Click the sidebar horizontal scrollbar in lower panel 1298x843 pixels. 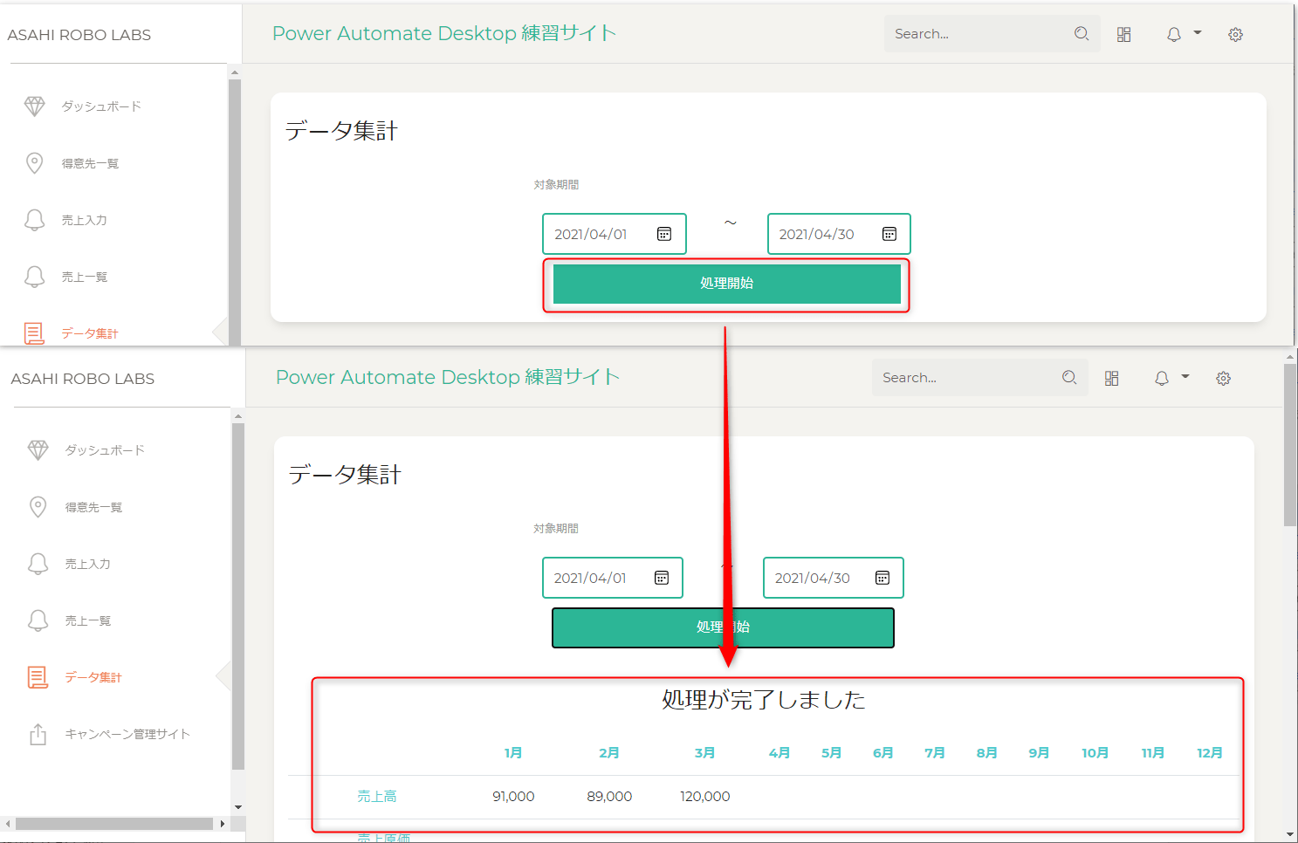[113, 824]
